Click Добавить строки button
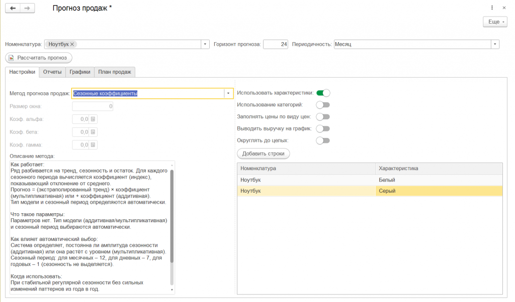515x302 pixels. [x=264, y=154]
